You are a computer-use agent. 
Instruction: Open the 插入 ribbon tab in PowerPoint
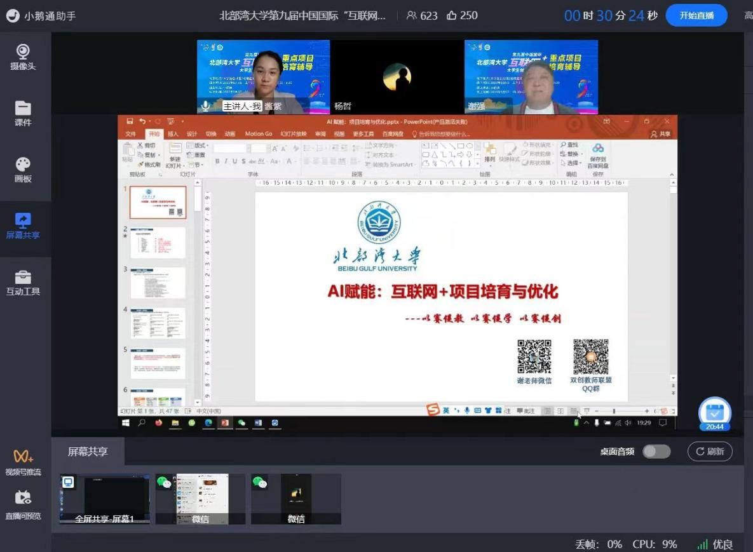pos(173,134)
